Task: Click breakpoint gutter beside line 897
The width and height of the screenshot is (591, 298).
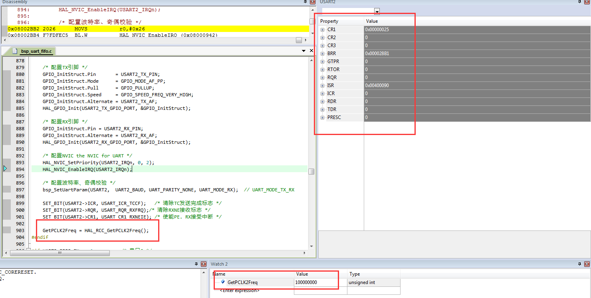Action: click(7, 190)
